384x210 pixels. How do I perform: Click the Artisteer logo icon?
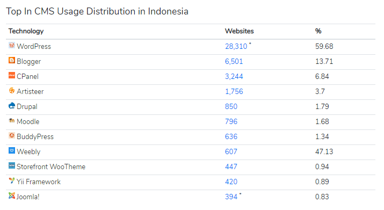tap(12, 90)
